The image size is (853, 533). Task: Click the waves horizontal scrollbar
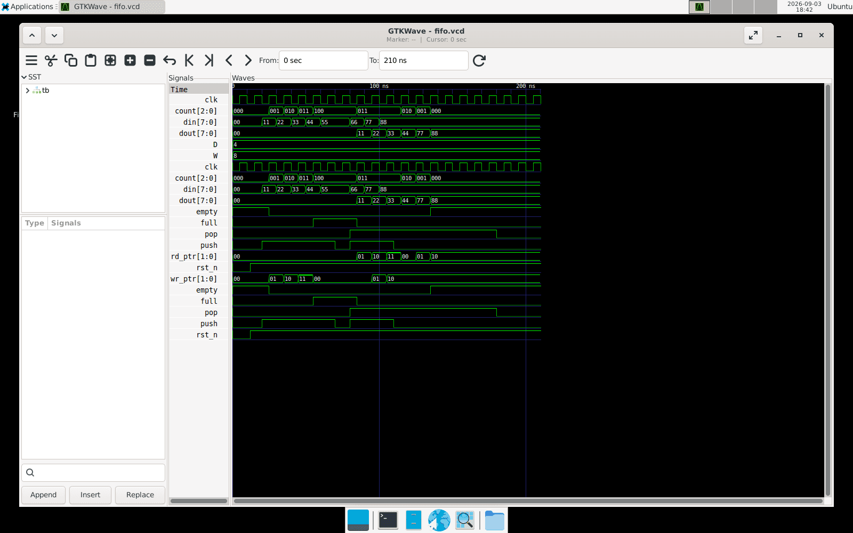[x=528, y=501]
